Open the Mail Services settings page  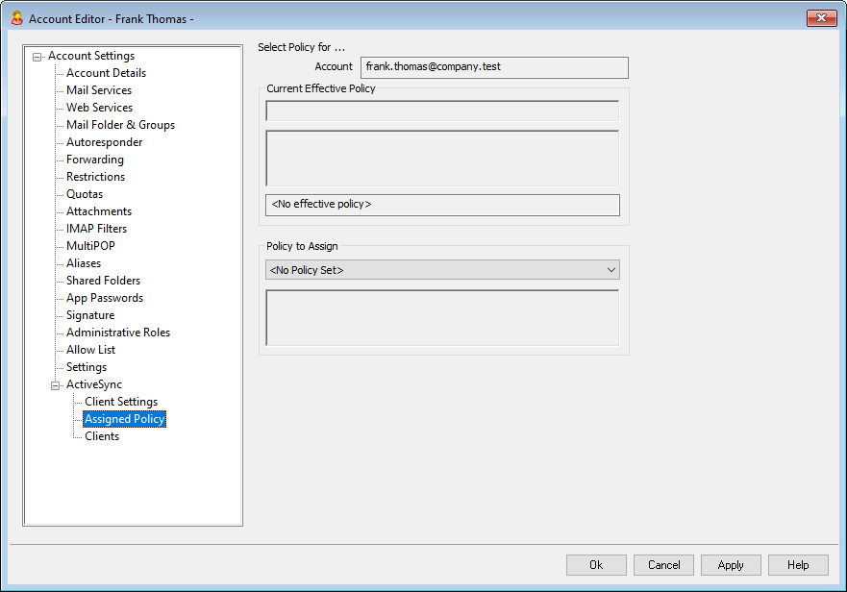(x=99, y=90)
